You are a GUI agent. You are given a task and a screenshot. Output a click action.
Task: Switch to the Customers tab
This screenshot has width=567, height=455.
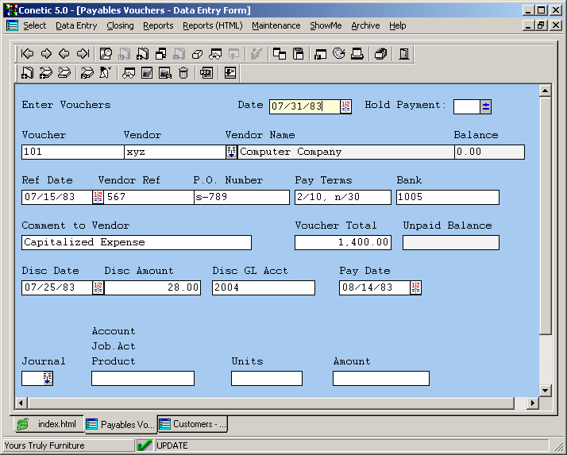click(193, 424)
